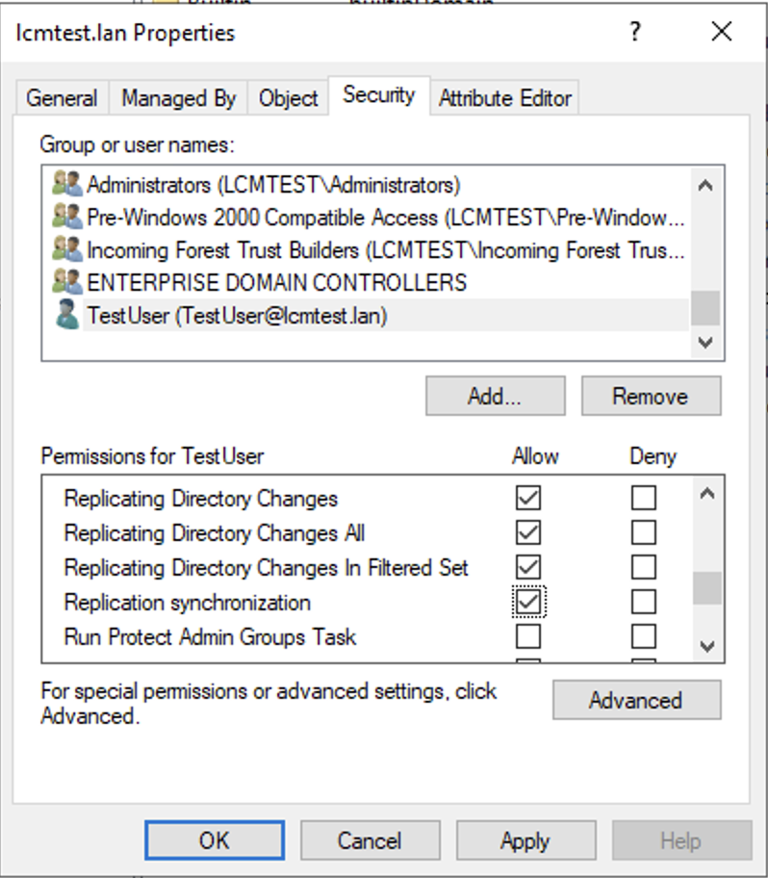
Task: Select TestUser in the group list
Action: [x=237, y=315]
